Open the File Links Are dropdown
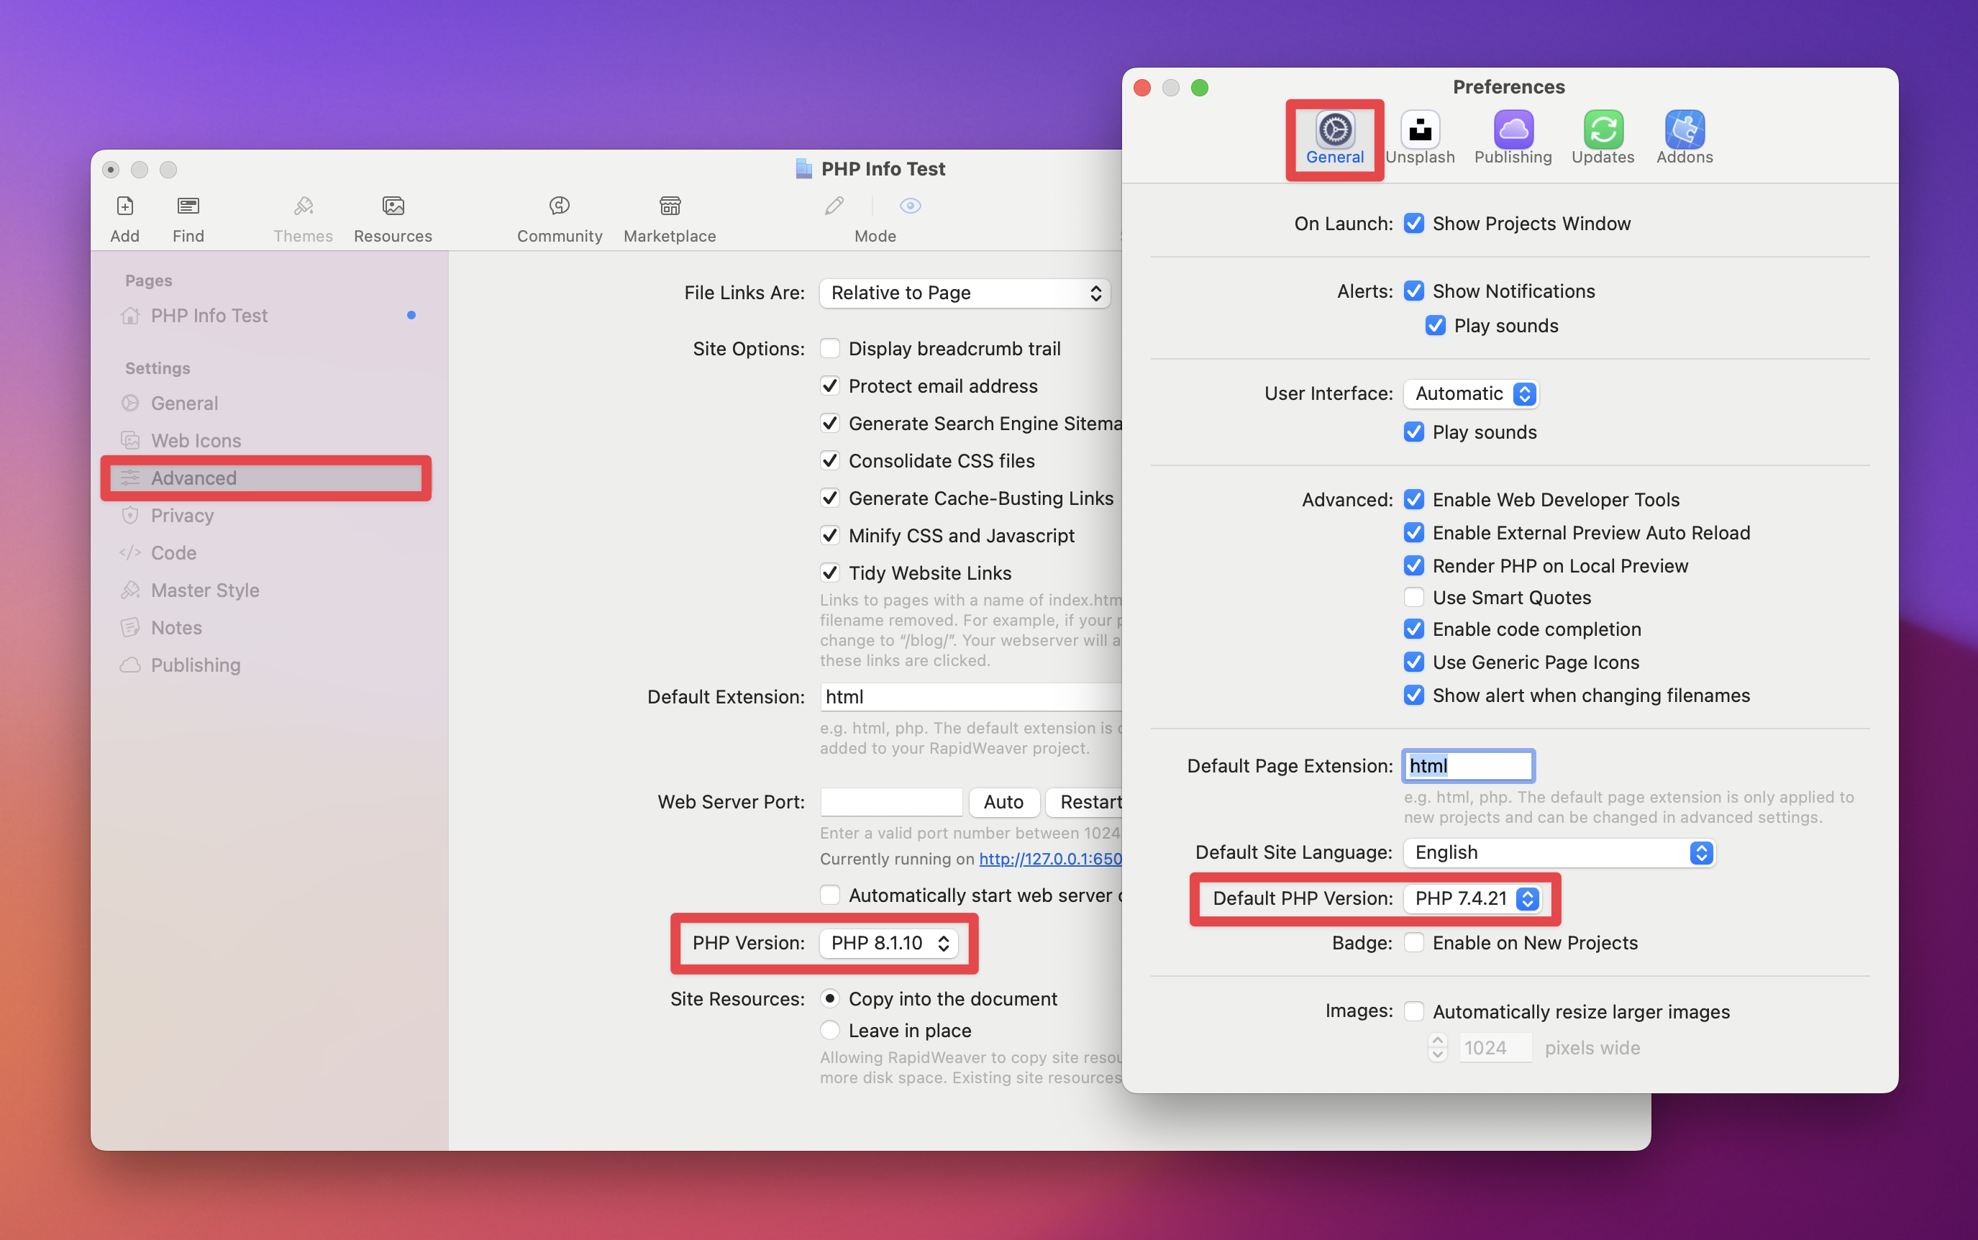 (965, 293)
